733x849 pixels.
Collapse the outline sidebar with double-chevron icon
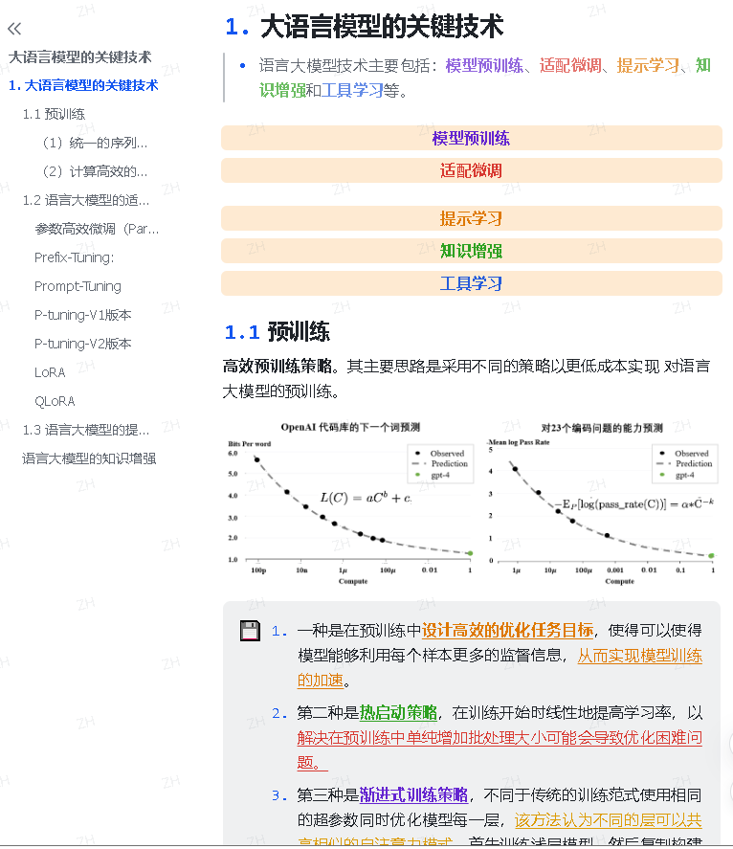[14, 29]
